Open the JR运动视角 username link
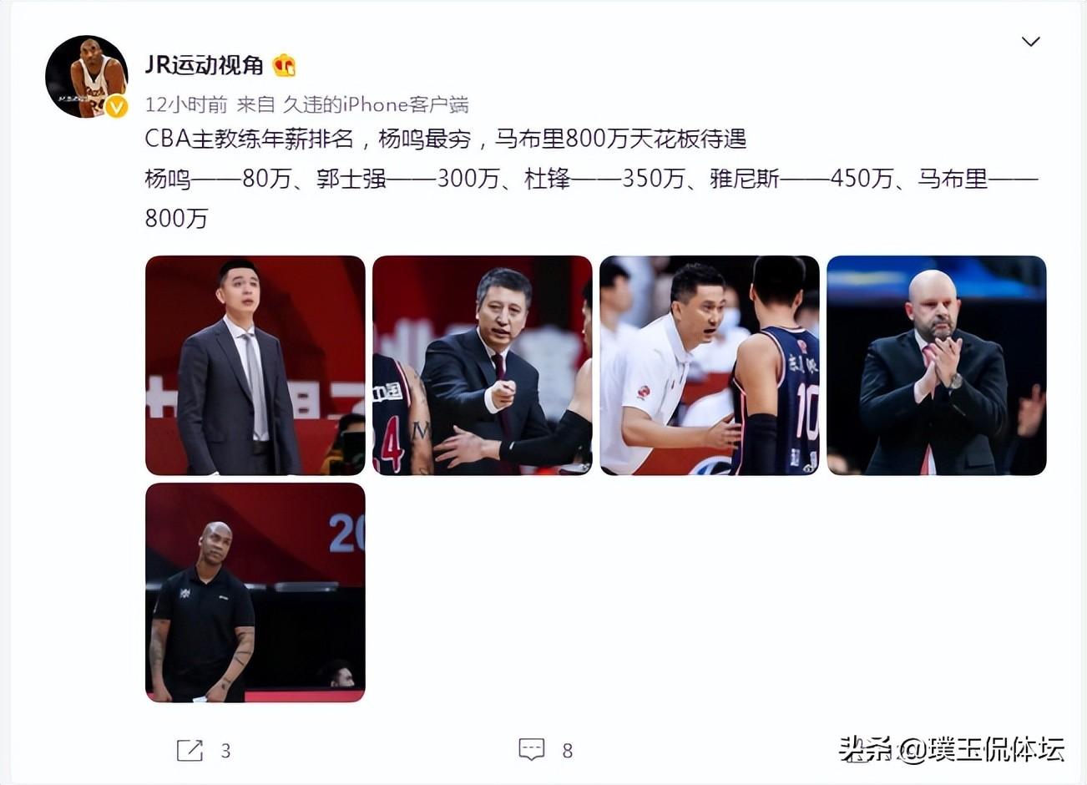This screenshot has height=785, width=1087. 205,64
